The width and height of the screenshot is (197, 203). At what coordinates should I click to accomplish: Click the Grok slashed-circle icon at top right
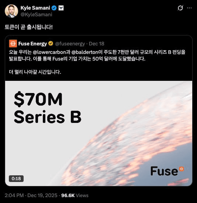pyautogui.click(x=180, y=8)
